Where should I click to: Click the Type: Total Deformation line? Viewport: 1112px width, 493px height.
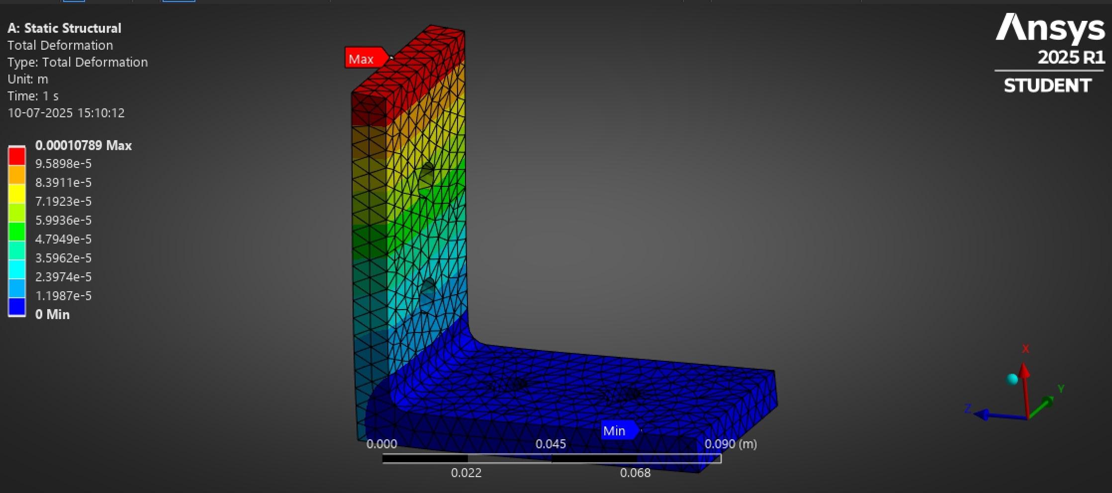coord(78,62)
